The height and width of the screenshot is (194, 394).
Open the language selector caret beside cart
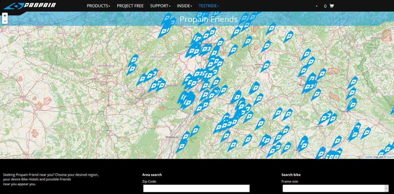coord(317,6)
